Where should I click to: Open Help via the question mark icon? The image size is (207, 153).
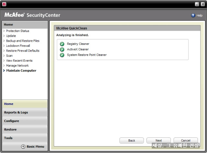coord(193,15)
